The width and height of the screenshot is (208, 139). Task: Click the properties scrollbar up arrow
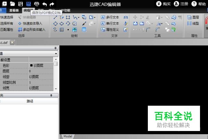(56, 59)
